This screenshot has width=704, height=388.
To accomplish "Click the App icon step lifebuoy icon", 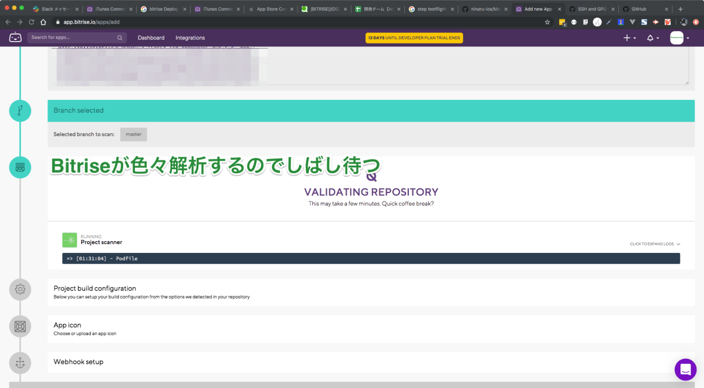I will coord(20,326).
